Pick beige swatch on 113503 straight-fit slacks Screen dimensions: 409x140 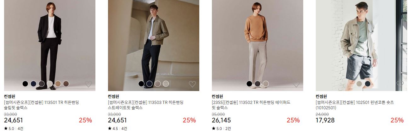166,84
